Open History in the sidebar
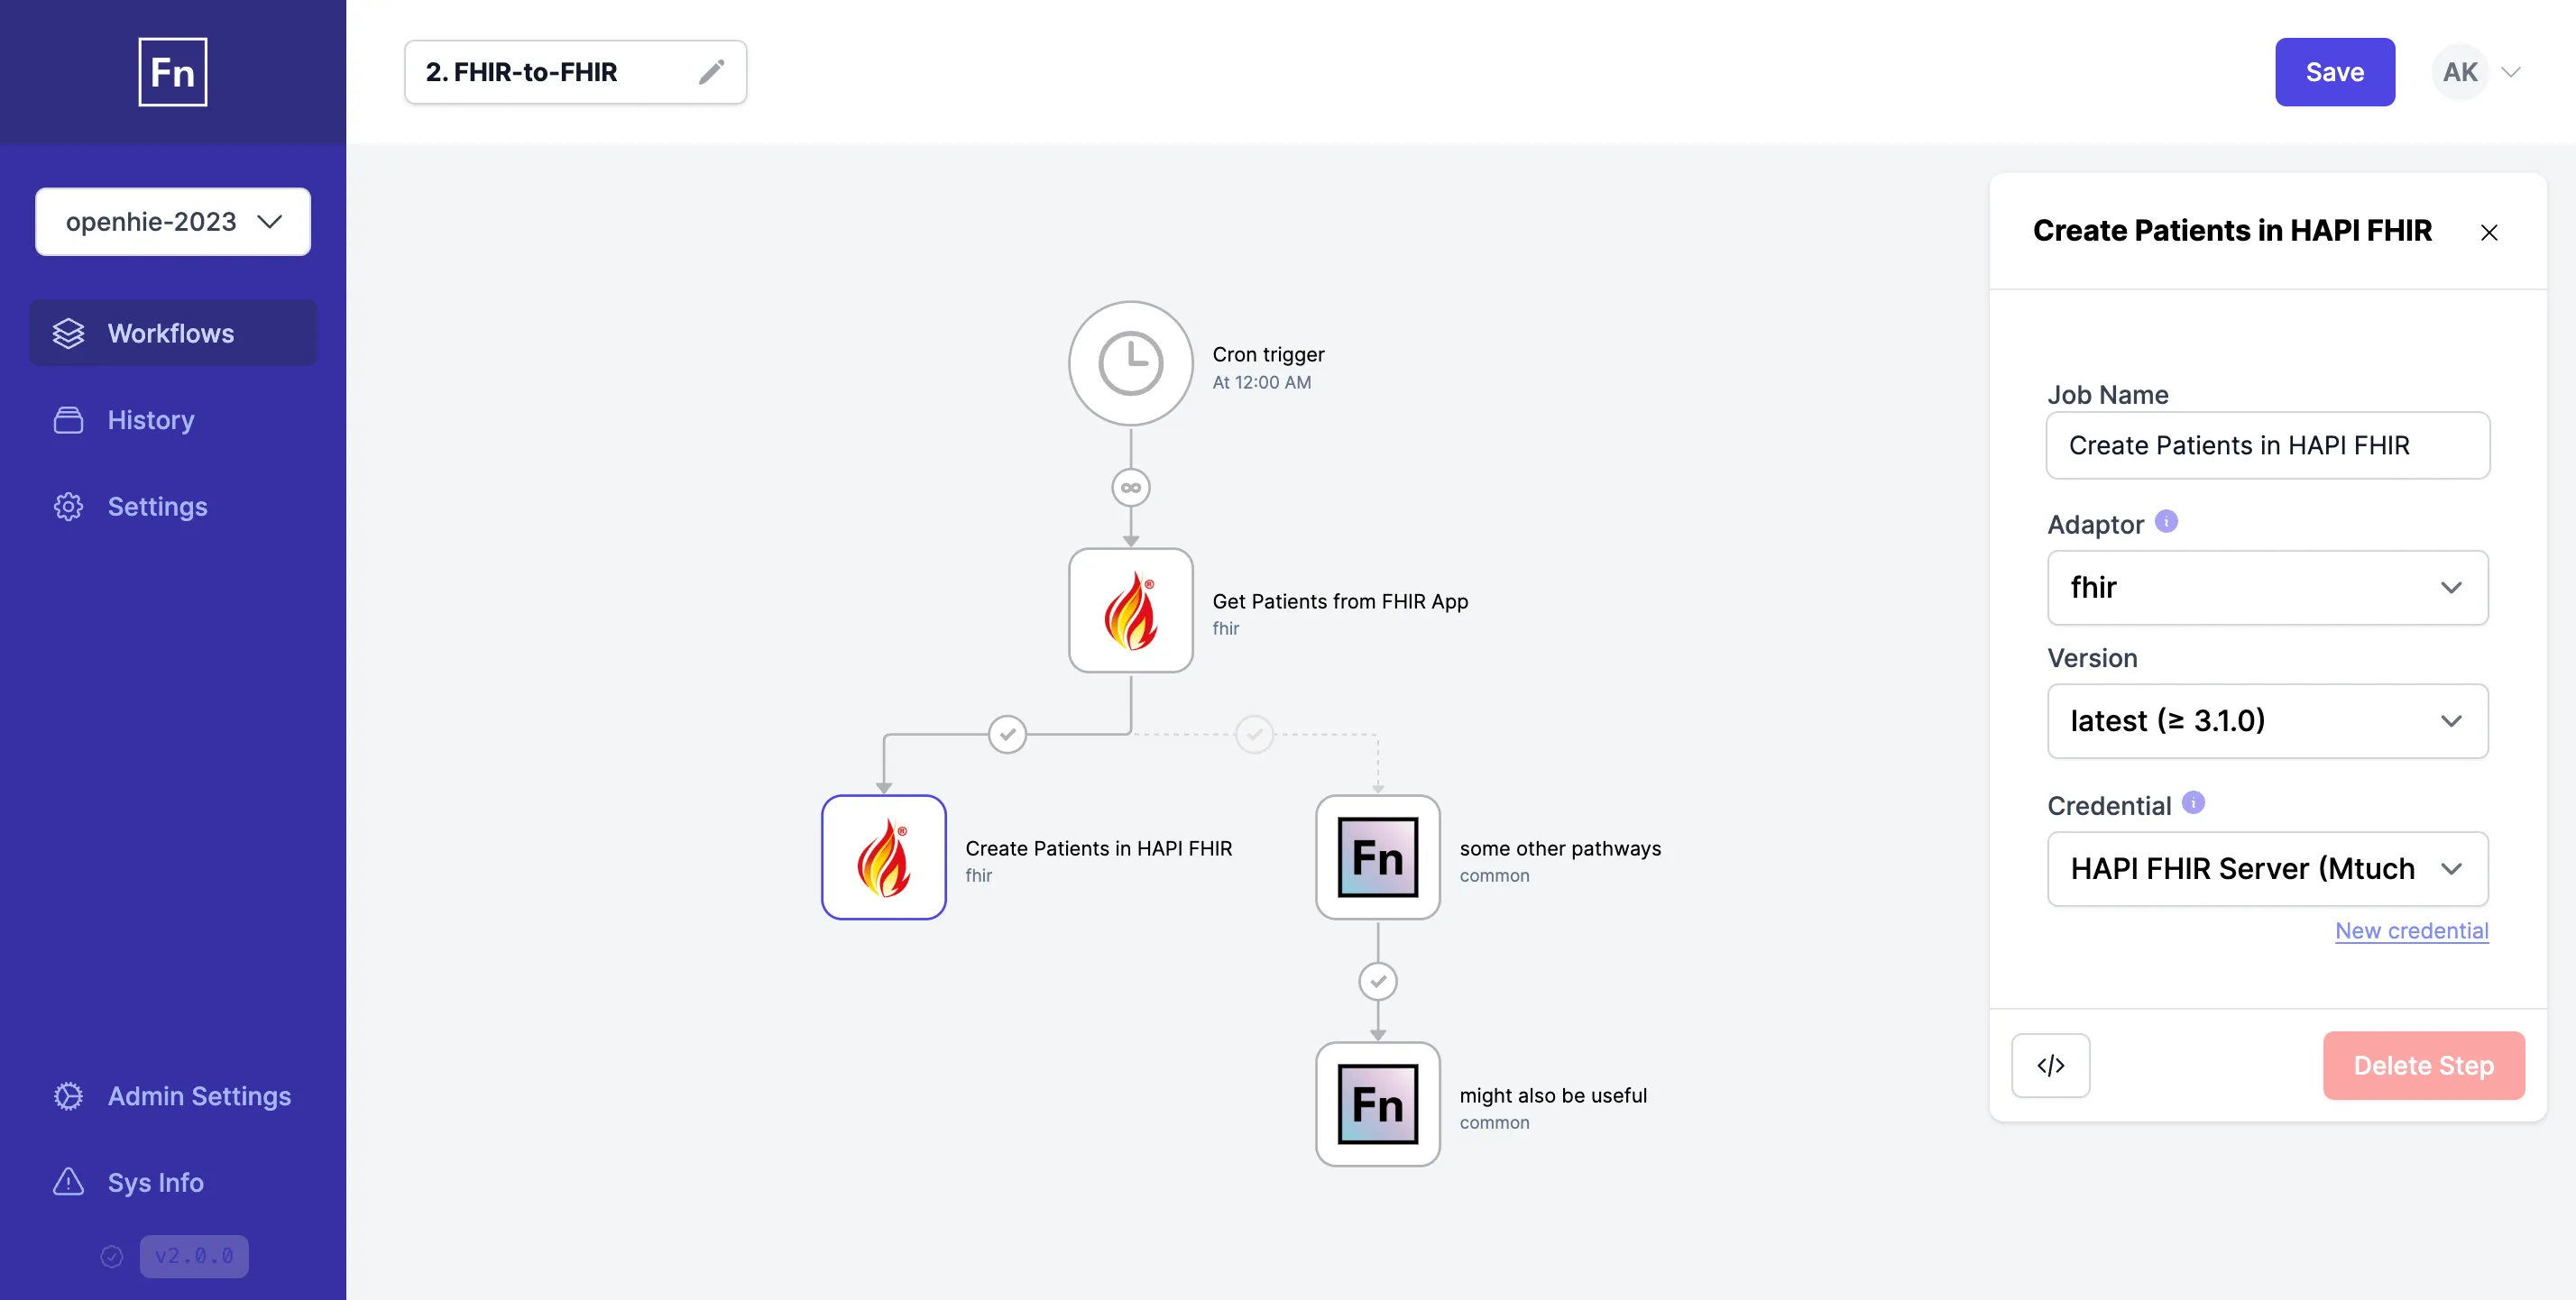This screenshot has width=2576, height=1300. click(173, 420)
